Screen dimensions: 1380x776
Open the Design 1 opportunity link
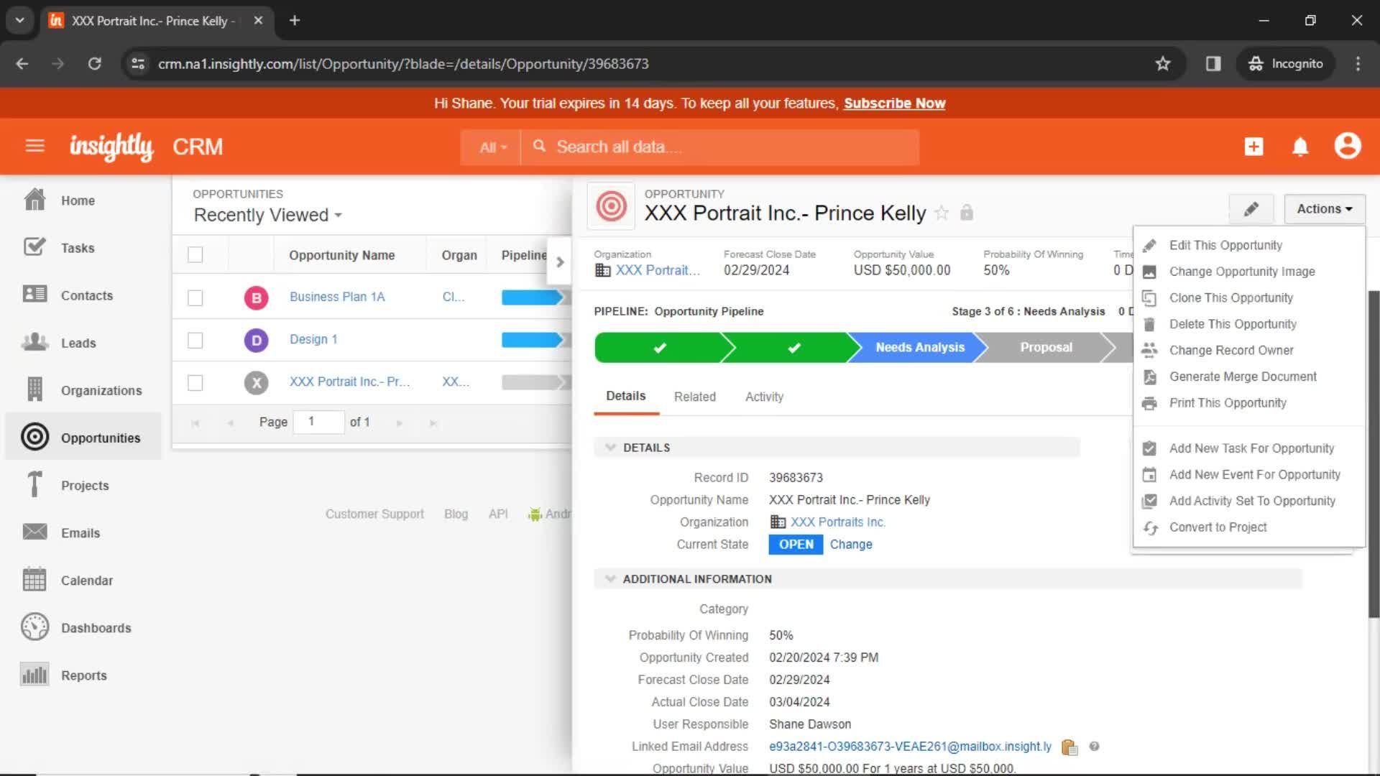313,339
